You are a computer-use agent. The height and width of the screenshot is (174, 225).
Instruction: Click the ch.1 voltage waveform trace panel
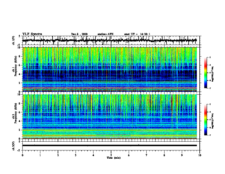111,40
